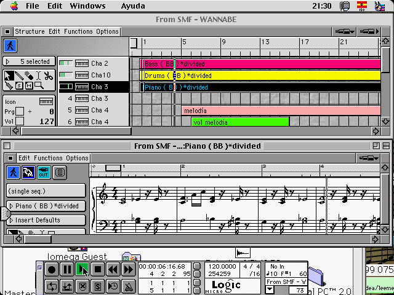Viewport: 394px width, 295px height.
Task: Toggle MIDI OUT button in Score editor
Action: 44,173
